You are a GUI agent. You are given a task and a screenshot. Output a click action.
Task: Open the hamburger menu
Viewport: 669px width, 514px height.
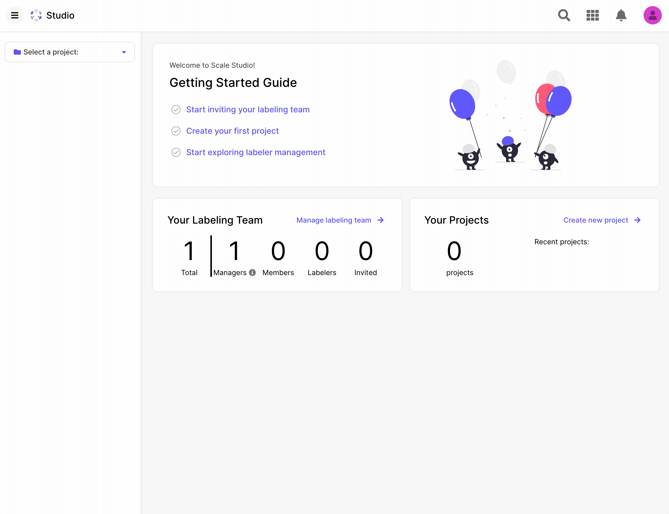(15, 15)
